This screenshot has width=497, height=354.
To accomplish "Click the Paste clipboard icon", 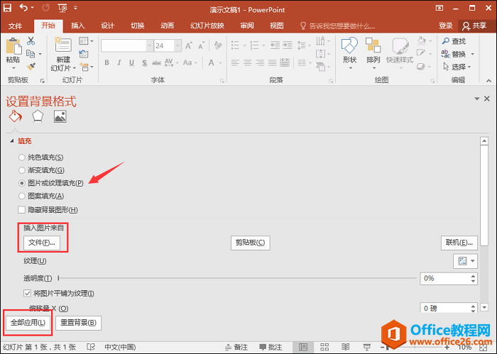I will click(x=13, y=47).
